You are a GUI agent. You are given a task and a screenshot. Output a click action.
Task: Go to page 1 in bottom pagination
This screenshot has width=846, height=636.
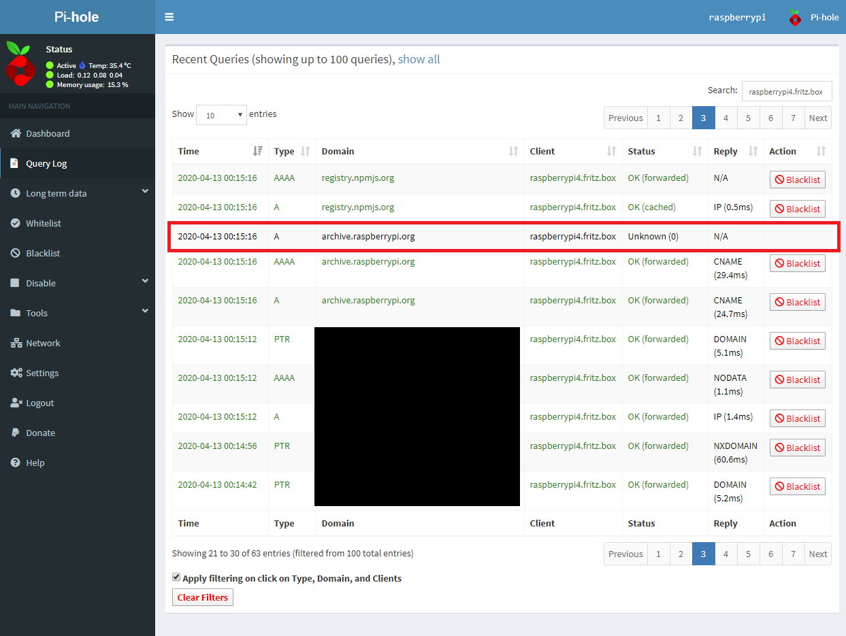(x=658, y=554)
